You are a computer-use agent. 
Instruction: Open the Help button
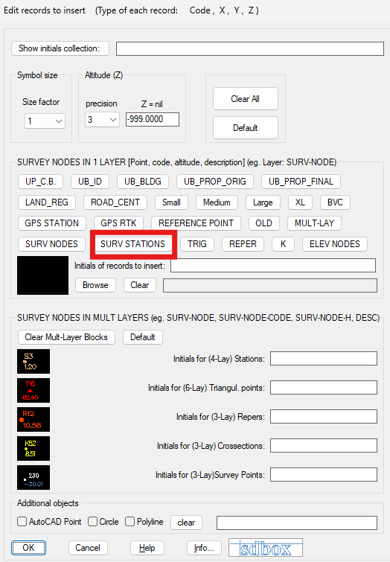point(147,548)
